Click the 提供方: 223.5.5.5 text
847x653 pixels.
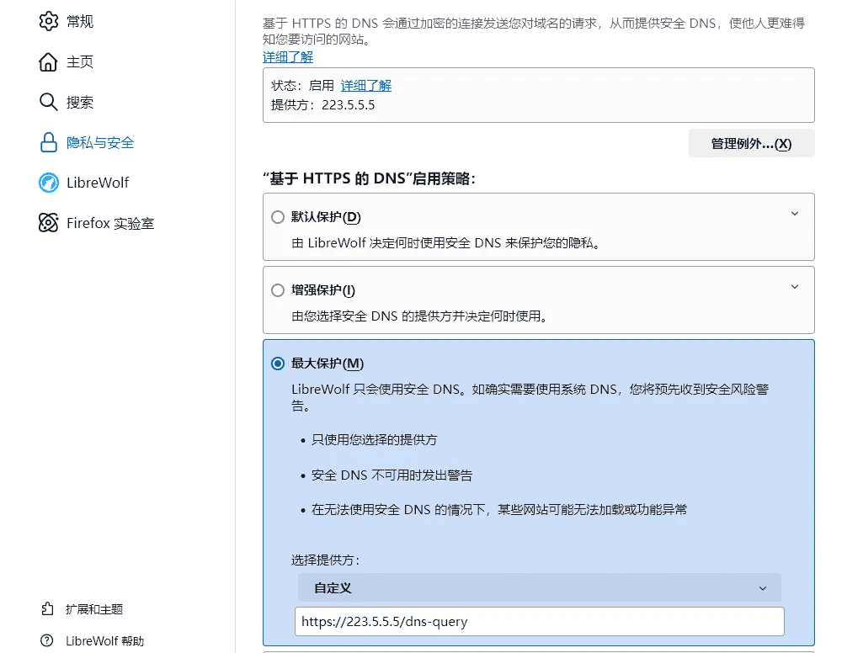[323, 104]
